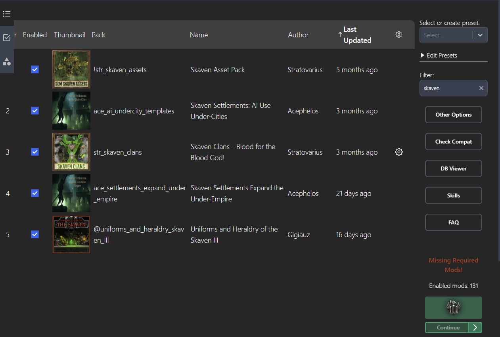Click author Acephelos in ace_ai_undercity_templates row
This screenshot has height=337, width=500.
pyautogui.click(x=303, y=111)
